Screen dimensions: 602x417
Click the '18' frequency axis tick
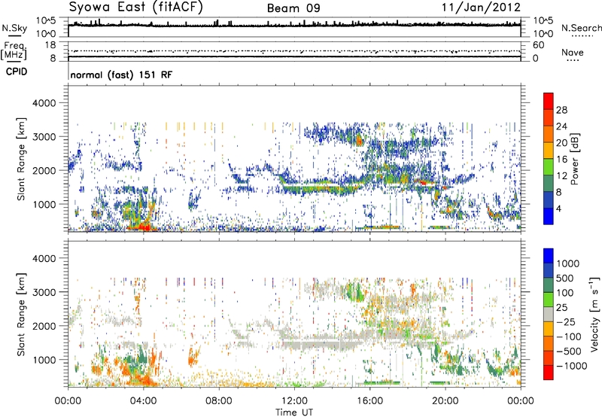tap(50, 45)
